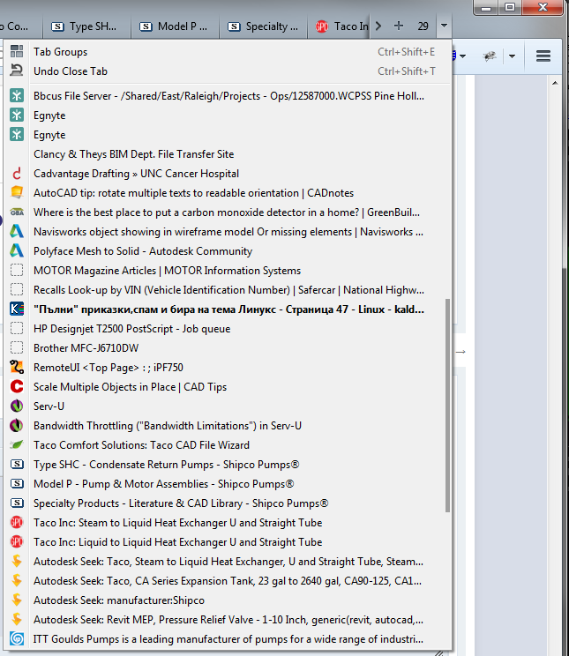The width and height of the screenshot is (569, 656).
Task: Select ITT Goulds Pumps tab entry
Action: [228, 639]
